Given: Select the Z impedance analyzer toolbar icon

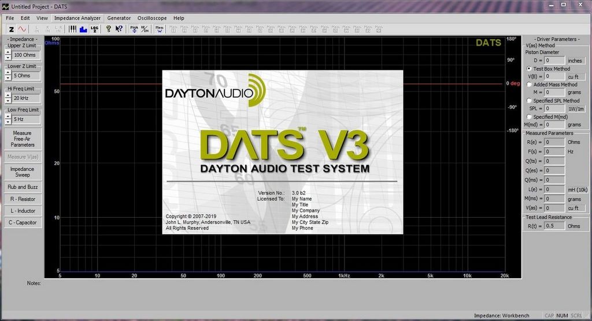Looking at the screenshot, I should tap(12, 29).
